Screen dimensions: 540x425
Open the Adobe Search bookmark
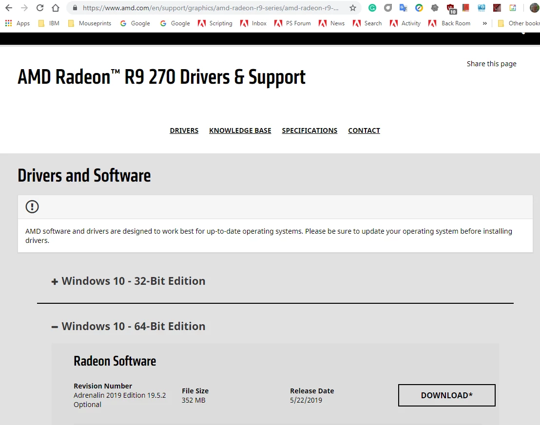pos(367,23)
